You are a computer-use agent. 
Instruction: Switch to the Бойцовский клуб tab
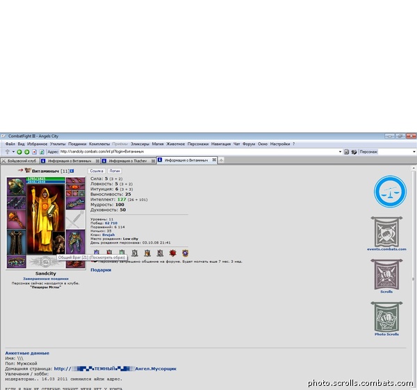[x=20, y=161]
